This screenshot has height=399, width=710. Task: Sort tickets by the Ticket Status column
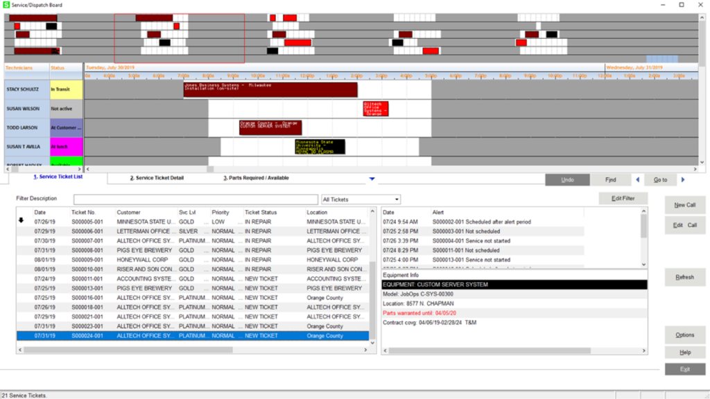pos(261,213)
